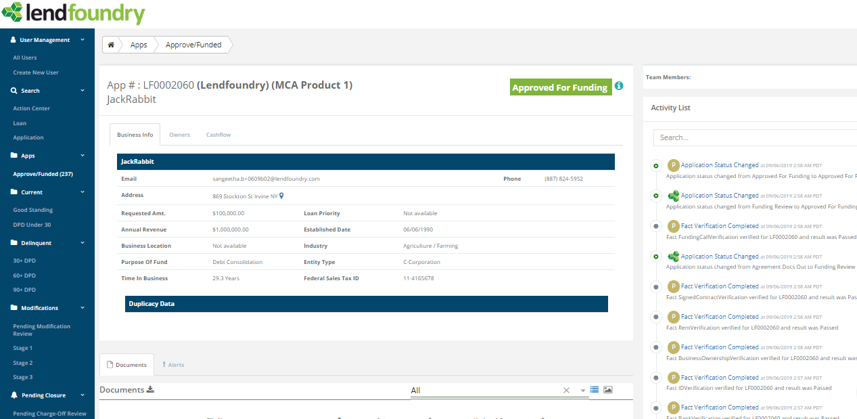Switch documents to list view
The image size is (857, 419).
tap(594, 389)
